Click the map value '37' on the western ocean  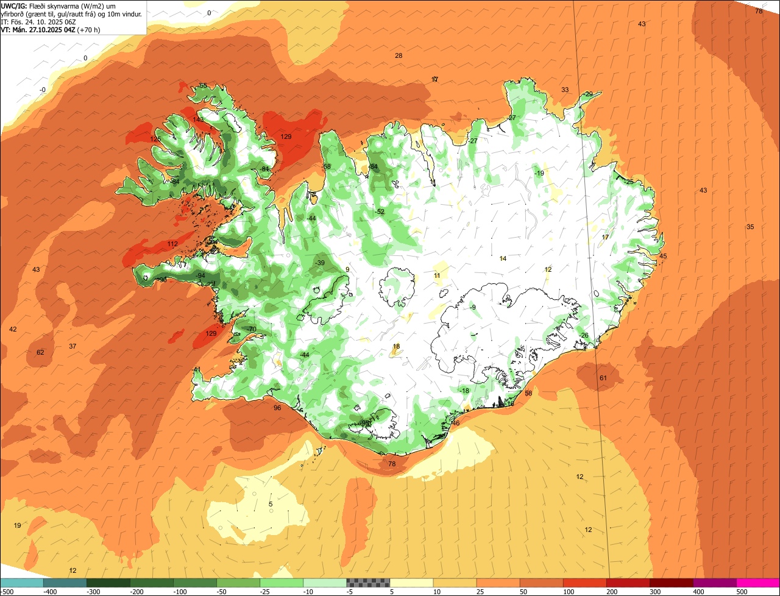(x=73, y=346)
